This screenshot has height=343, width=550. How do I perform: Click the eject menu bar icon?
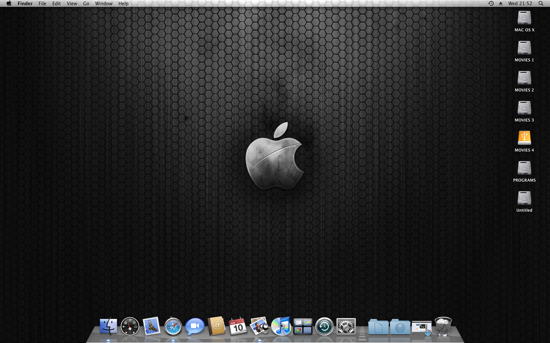[501, 4]
